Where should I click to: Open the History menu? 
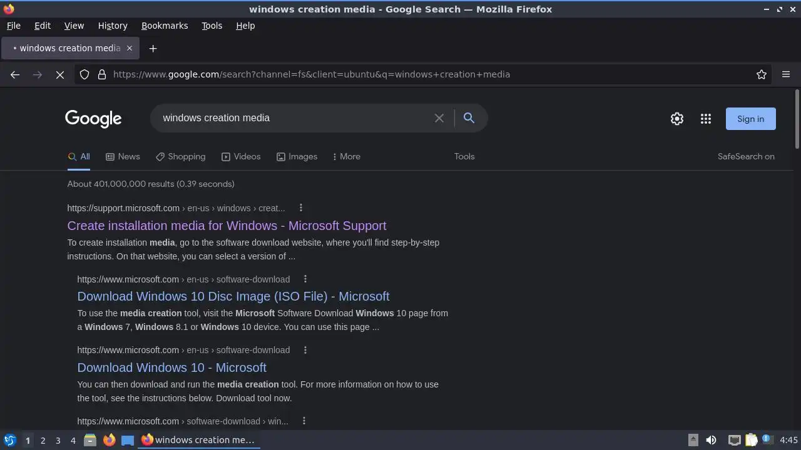pyautogui.click(x=113, y=26)
